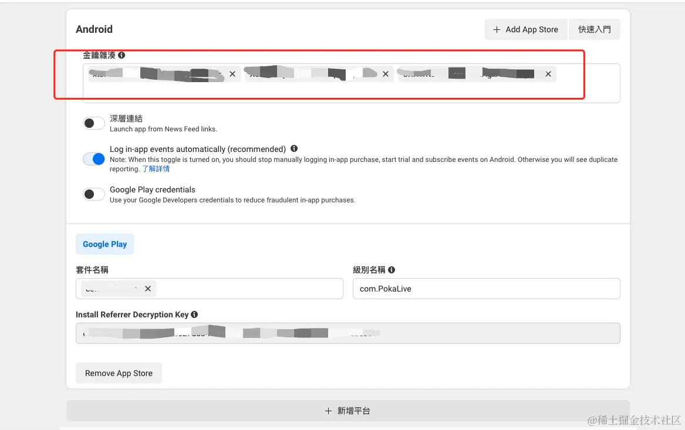Viewport: 685px width, 430px height.
Task: Click the plus icon in Add App Store
Action: coord(497,30)
